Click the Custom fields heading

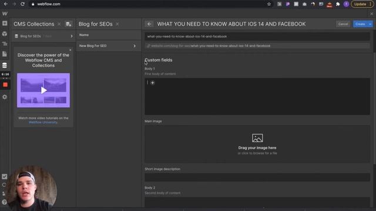(158, 60)
